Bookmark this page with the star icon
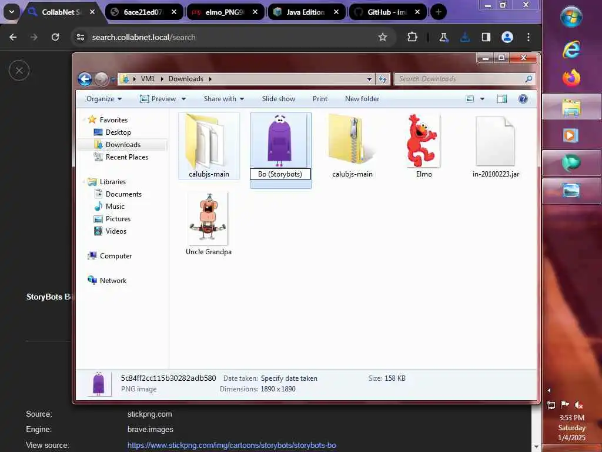Screen dimensions: 602x452 (382, 37)
